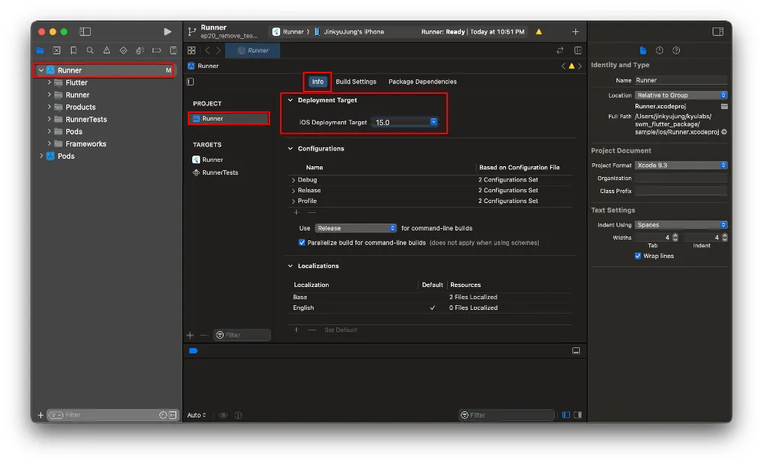
Task: Hide the right inspector panel
Action: 717,31
